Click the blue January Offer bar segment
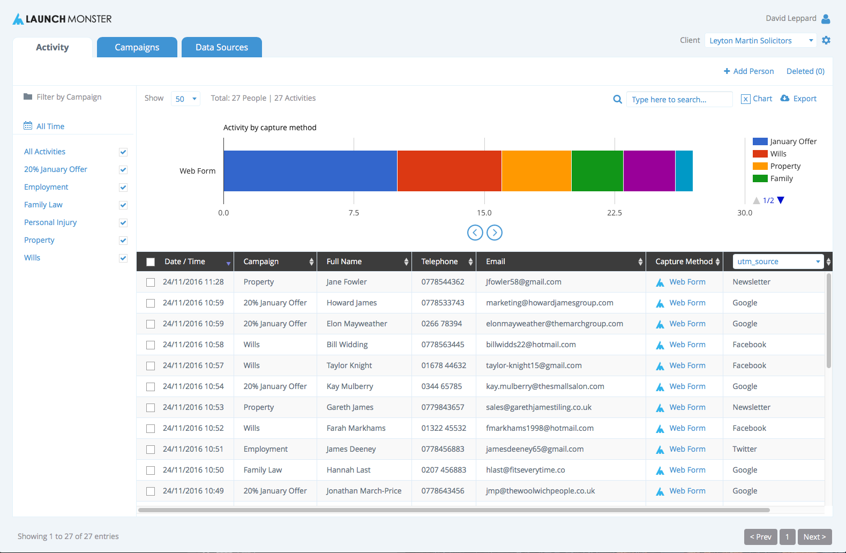The image size is (846, 553). (x=310, y=171)
